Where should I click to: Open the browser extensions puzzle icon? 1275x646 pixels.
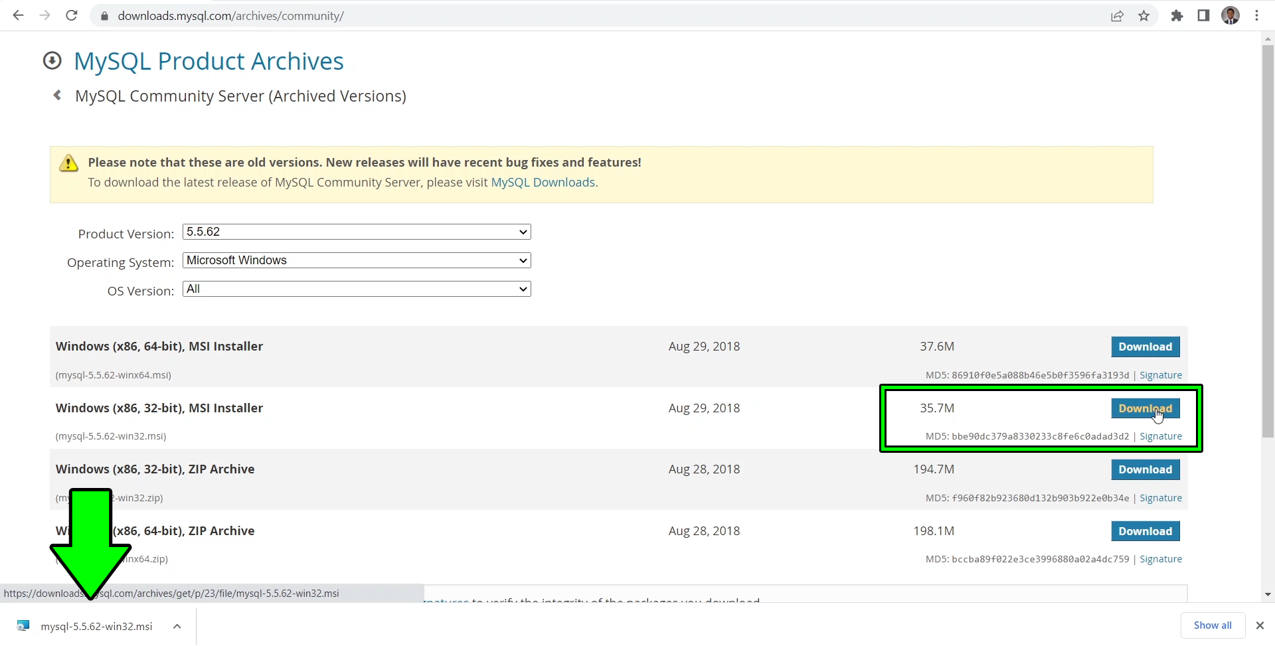[1177, 15]
